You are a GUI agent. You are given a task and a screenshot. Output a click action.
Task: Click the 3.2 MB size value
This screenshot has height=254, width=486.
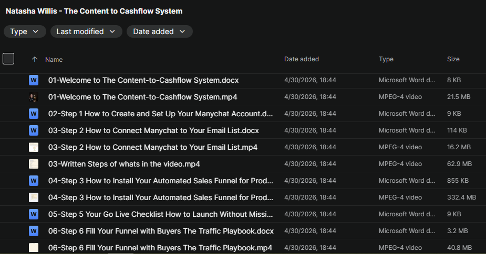pyautogui.click(x=458, y=230)
